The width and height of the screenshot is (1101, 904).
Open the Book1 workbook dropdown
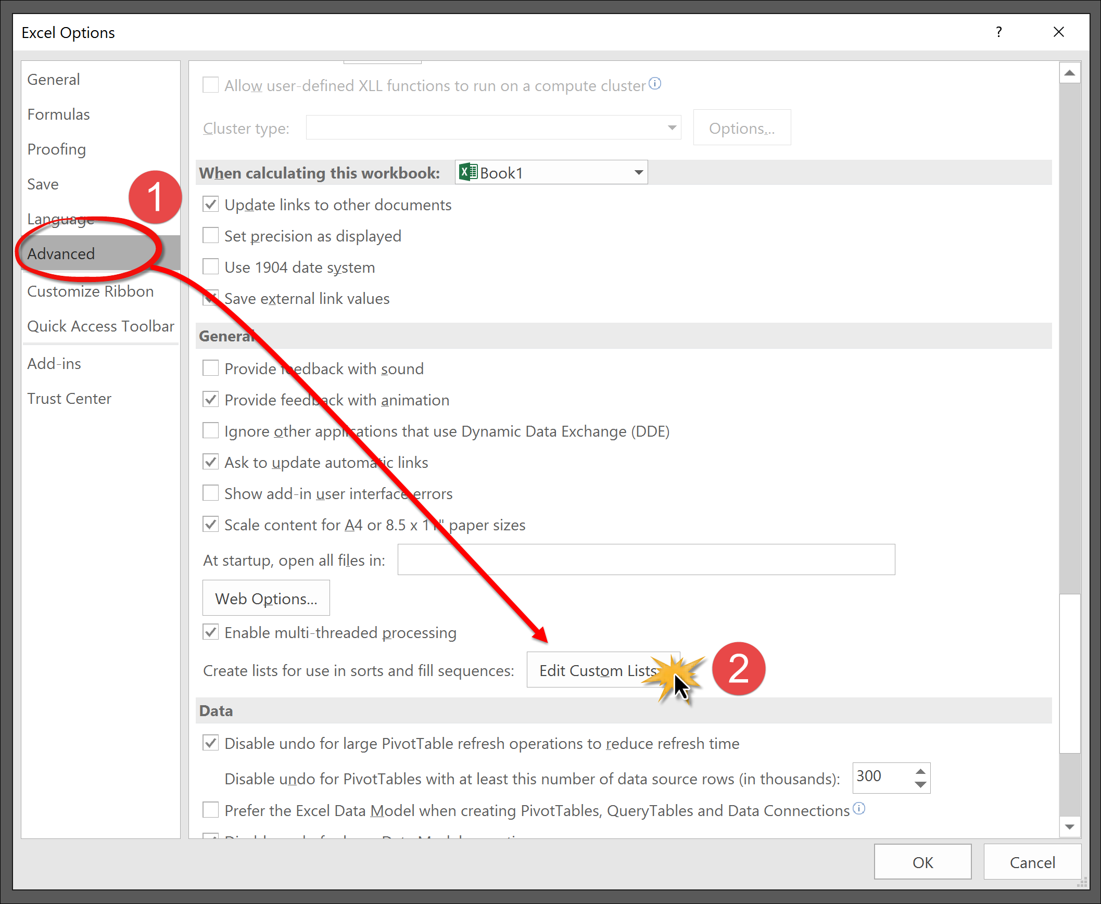[552, 172]
